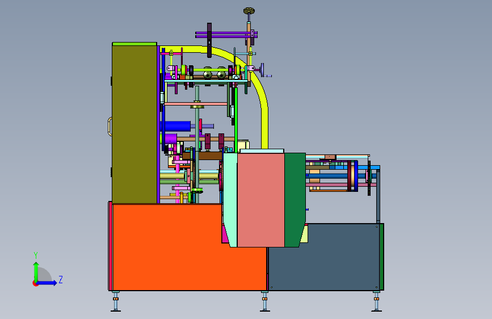Click the salmon pink guard panel
This screenshot has width=492, height=319.
[260, 200]
